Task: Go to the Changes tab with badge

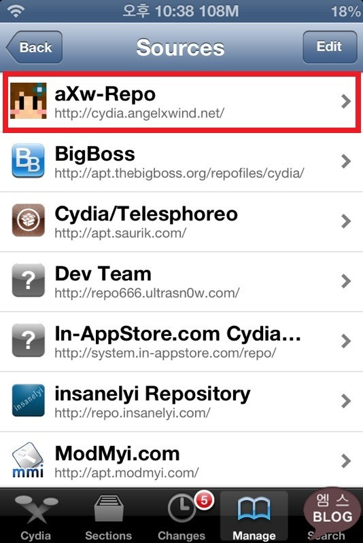Action: click(x=181, y=516)
